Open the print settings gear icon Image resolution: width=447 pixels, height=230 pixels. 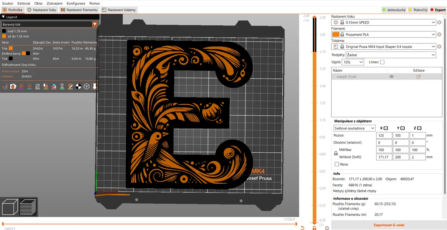click(x=439, y=22)
